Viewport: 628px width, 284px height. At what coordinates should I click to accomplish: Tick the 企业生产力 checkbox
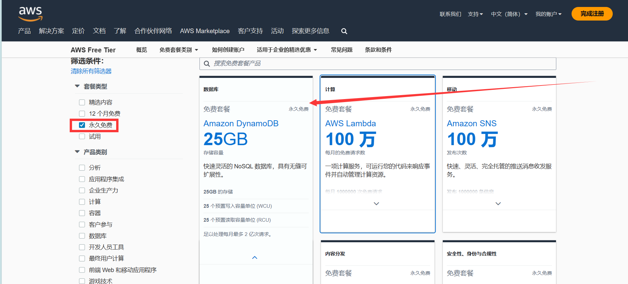(82, 191)
